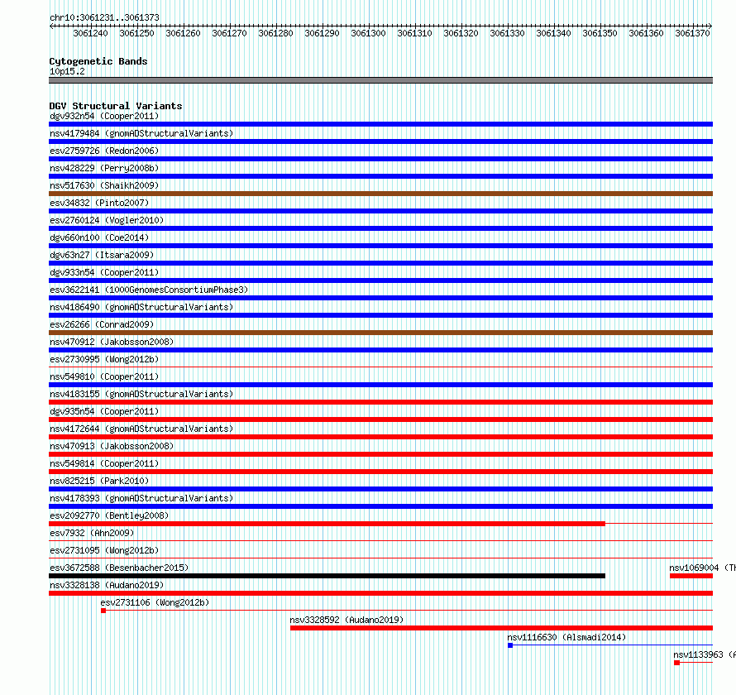
Task: Open nsv470912 (Jakobsson2008) variant
Action: [112, 342]
